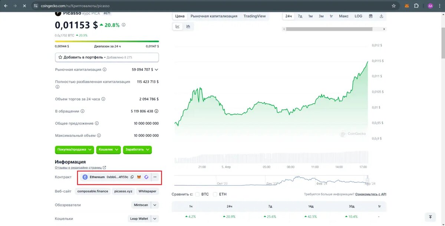This screenshot has width=445, height=226.
Task: Switch to the Цена chart tab
Action: pyautogui.click(x=180, y=16)
